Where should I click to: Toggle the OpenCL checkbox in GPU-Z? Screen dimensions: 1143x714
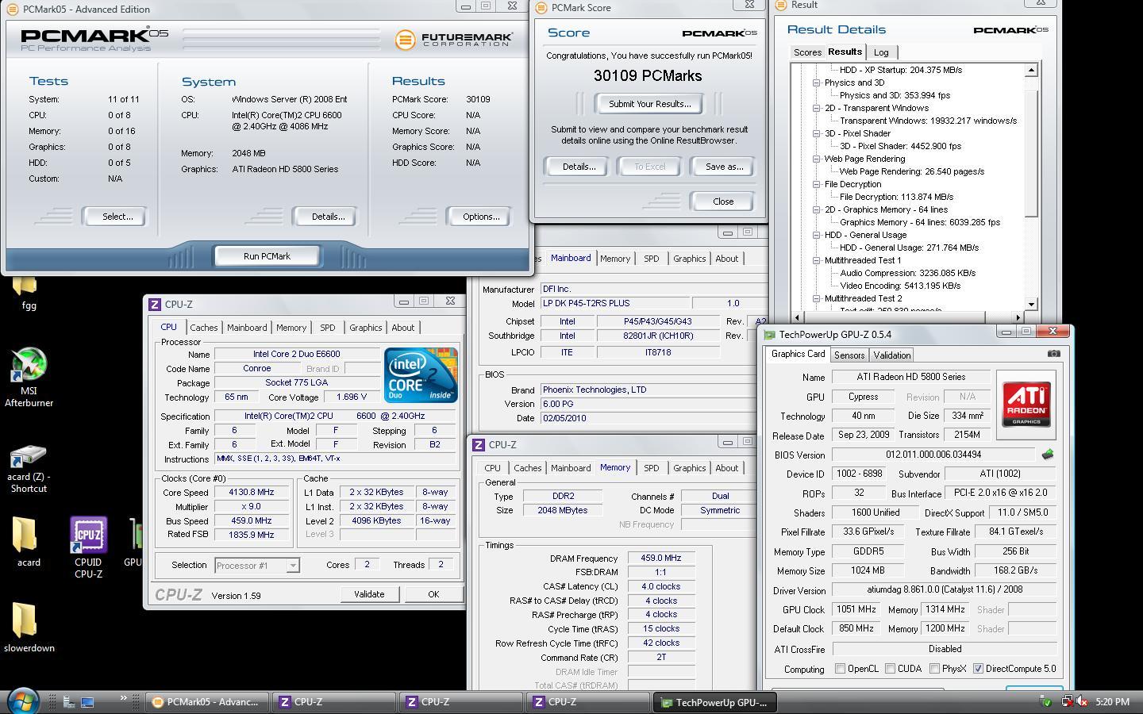(841, 669)
